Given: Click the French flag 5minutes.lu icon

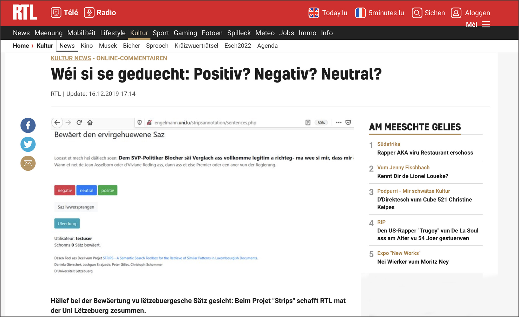Looking at the screenshot, I should coord(360,13).
